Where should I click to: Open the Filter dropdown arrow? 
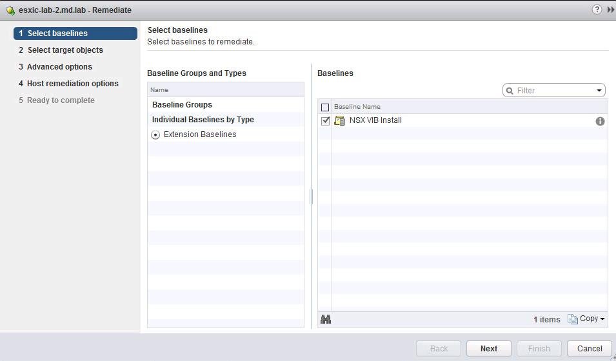point(599,91)
